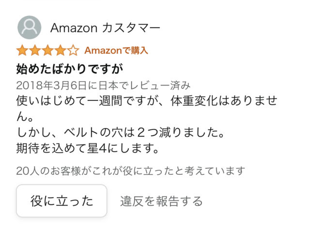Click the first filled rating star
This screenshot has height=227, width=310.
click(x=22, y=50)
